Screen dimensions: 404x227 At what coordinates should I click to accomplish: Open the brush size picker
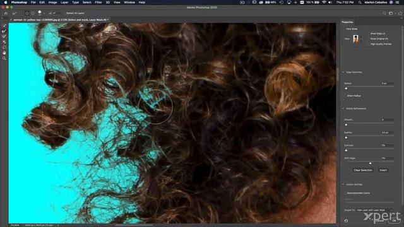[x=40, y=13]
